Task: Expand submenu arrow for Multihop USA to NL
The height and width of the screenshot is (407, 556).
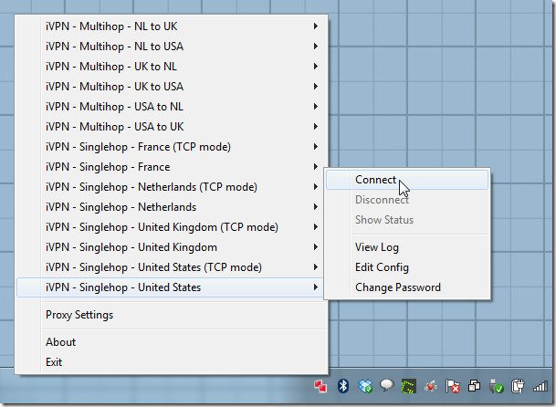Action: point(315,107)
